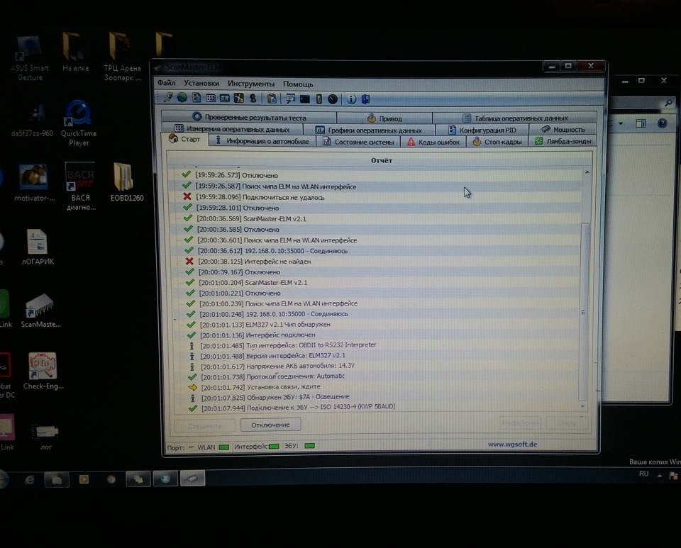Open the EOBD1260 desktop folder
Screen dimensions: 681x548
tap(126, 181)
